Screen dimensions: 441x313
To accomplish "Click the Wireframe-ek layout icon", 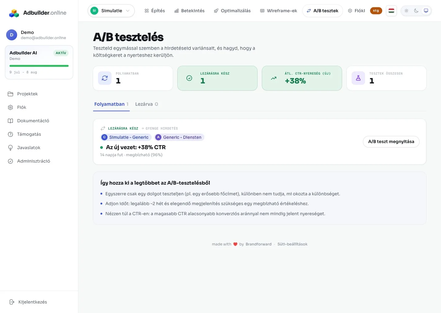I will click(262, 11).
